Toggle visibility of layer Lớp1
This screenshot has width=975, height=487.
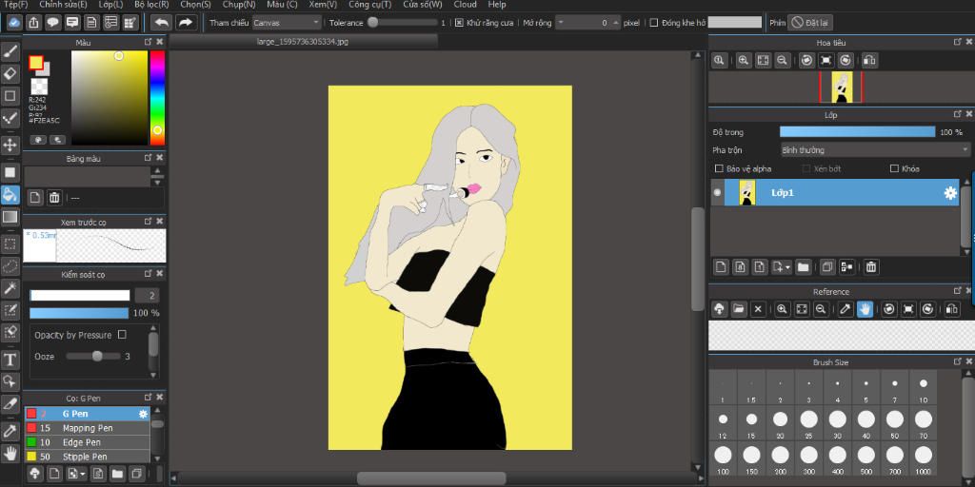[x=717, y=192]
